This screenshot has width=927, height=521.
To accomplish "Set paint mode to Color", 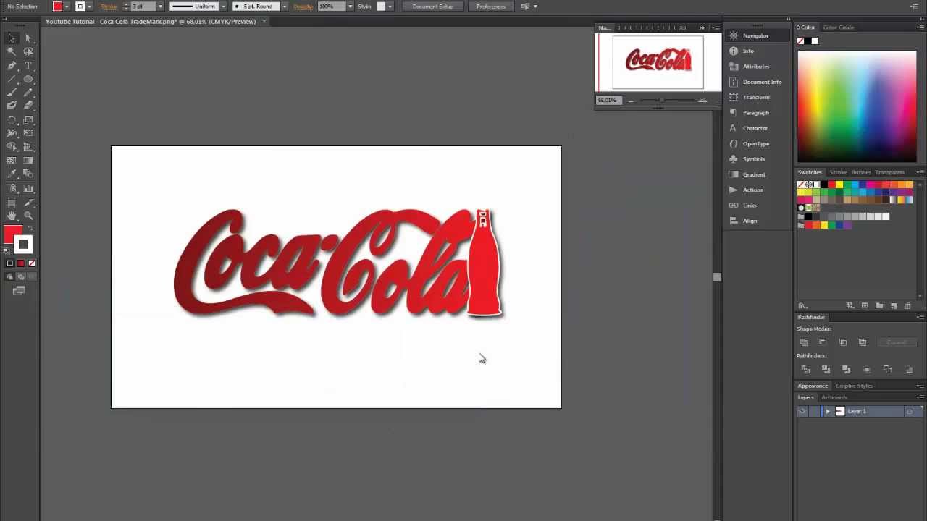I will point(9,263).
